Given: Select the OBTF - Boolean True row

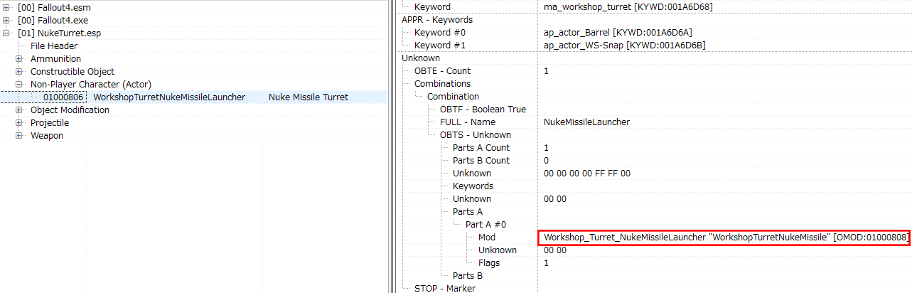Looking at the screenshot, I should [x=483, y=109].
